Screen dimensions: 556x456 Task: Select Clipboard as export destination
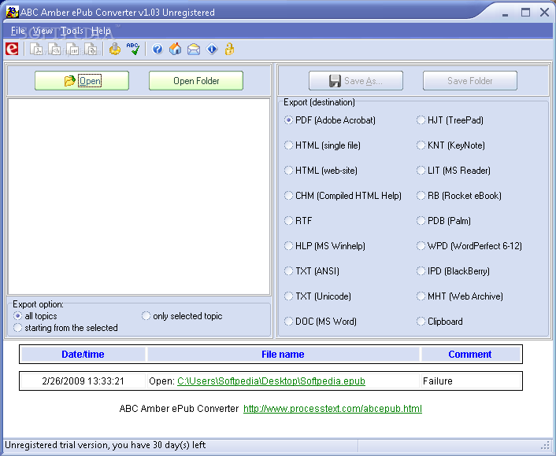tap(439, 321)
